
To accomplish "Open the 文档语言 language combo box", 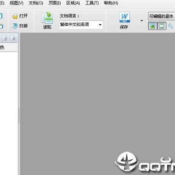I will (x=81, y=25).
